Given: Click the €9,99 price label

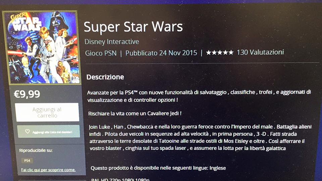Looking at the screenshot, I should 27,94.
